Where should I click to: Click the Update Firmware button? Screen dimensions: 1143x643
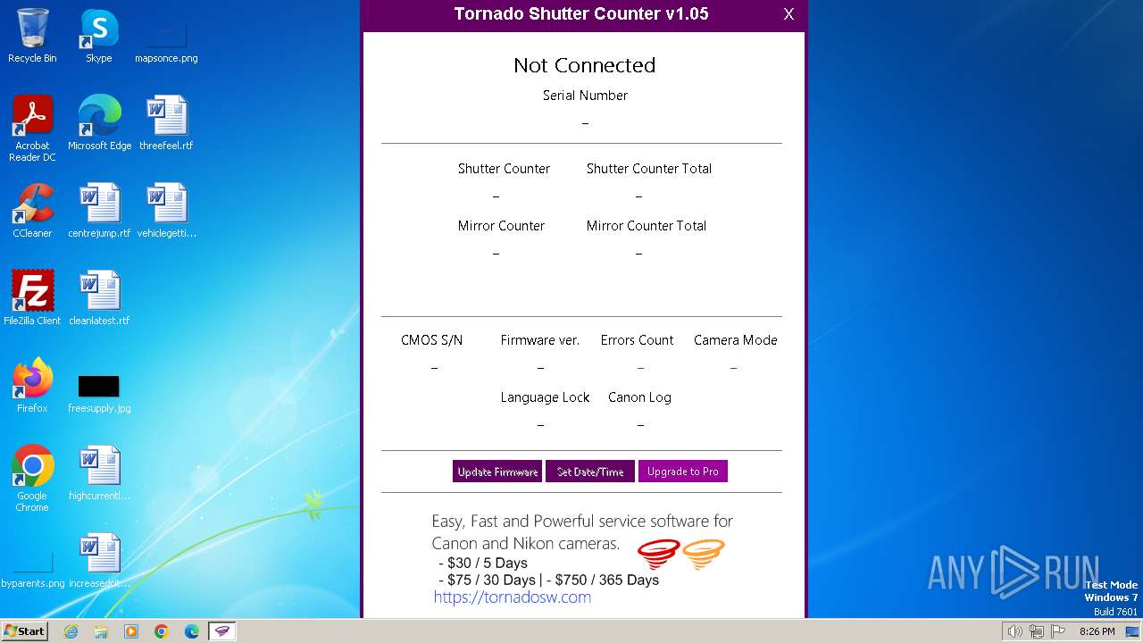(x=497, y=472)
